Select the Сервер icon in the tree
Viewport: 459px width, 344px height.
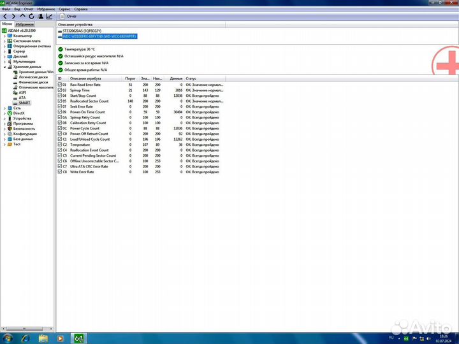point(10,51)
